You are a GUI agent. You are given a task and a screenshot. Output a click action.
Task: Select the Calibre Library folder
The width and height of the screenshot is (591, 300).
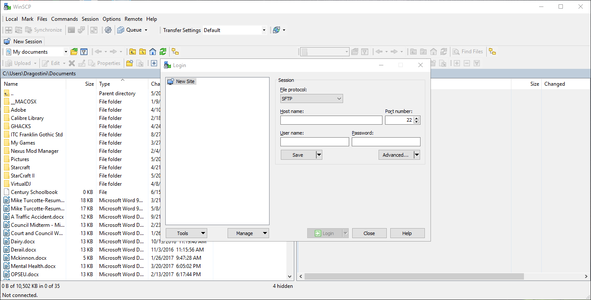tap(27, 118)
